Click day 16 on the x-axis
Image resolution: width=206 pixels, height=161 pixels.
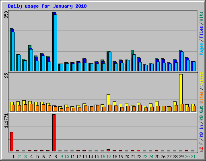click(x=103, y=157)
